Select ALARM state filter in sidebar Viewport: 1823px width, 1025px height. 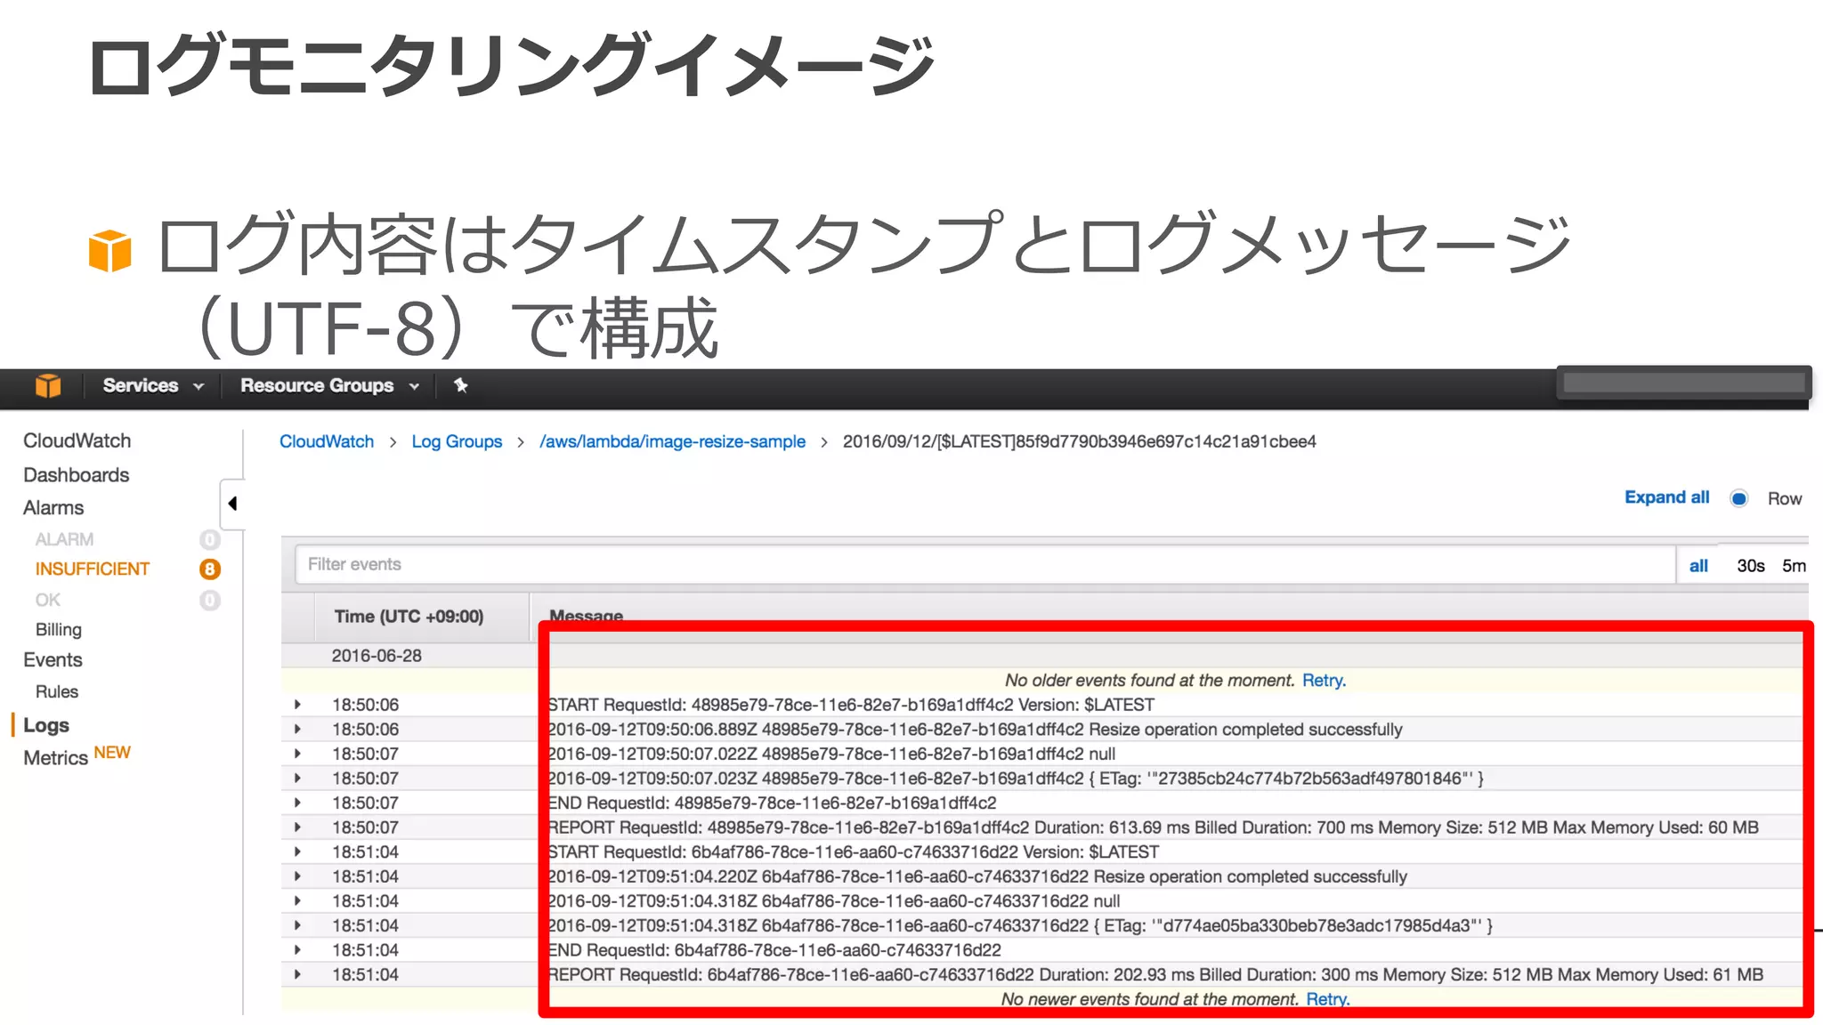[x=64, y=539]
